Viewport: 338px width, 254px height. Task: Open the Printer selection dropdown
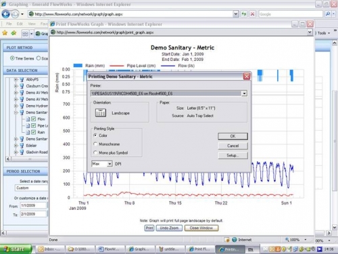pyautogui.click(x=244, y=93)
